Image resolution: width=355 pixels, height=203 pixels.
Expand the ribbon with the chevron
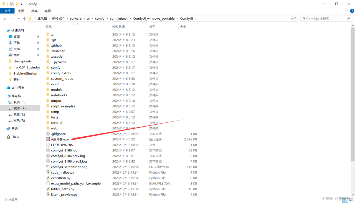[x=347, y=11]
